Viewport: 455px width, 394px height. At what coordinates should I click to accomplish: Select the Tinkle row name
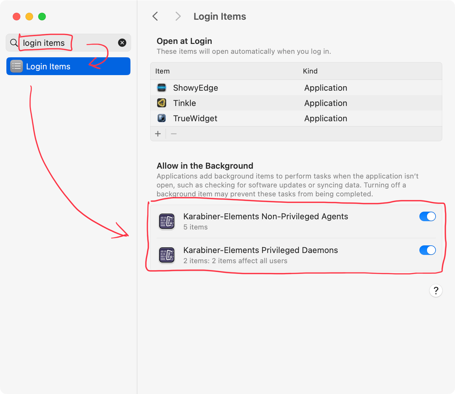point(185,103)
